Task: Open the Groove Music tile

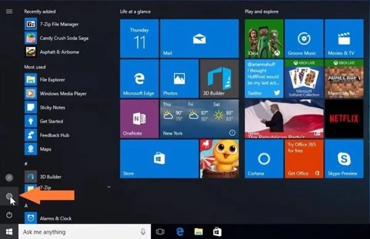Action: (x=304, y=38)
